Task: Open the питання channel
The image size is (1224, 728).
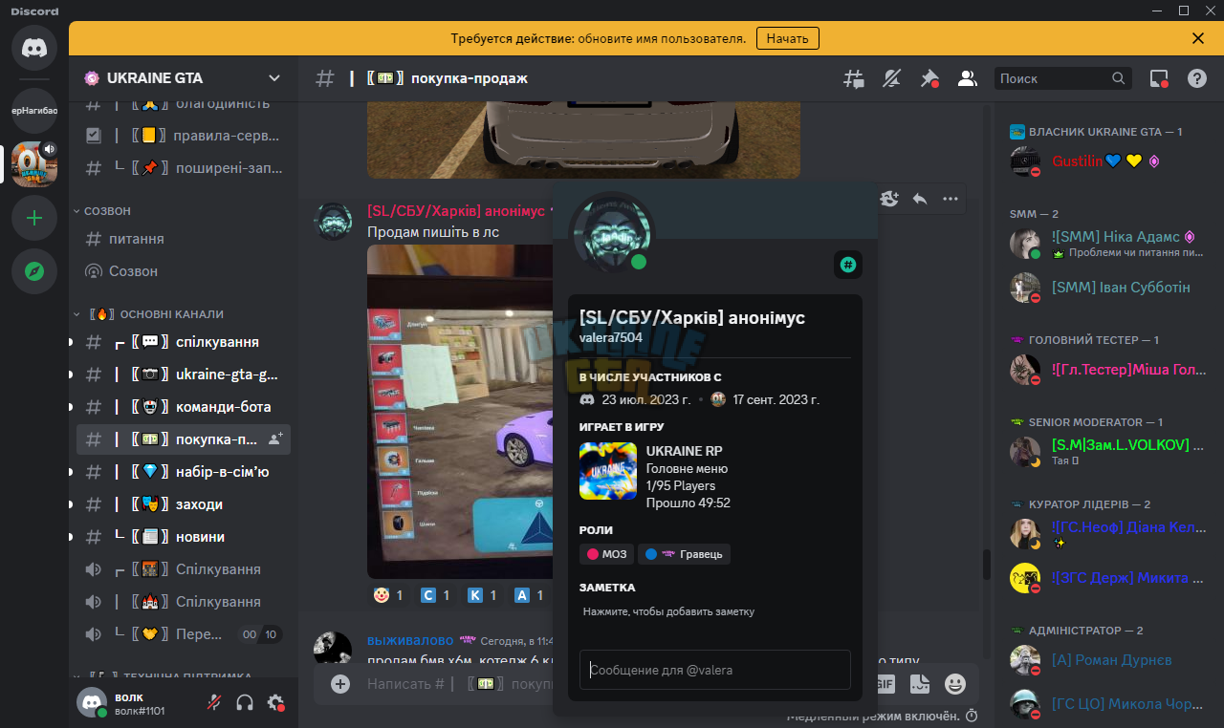Action: coord(184,239)
